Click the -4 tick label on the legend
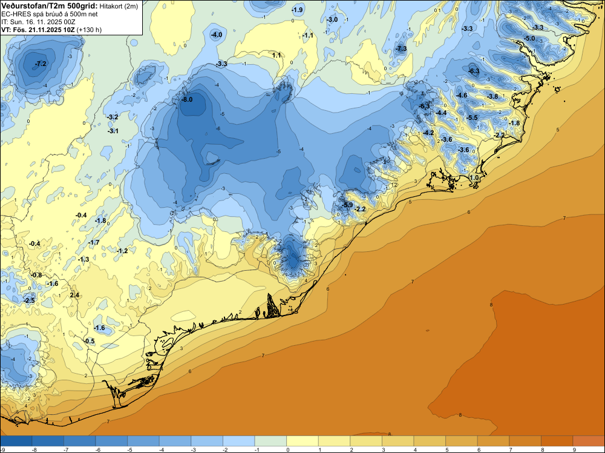 pos(162,450)
